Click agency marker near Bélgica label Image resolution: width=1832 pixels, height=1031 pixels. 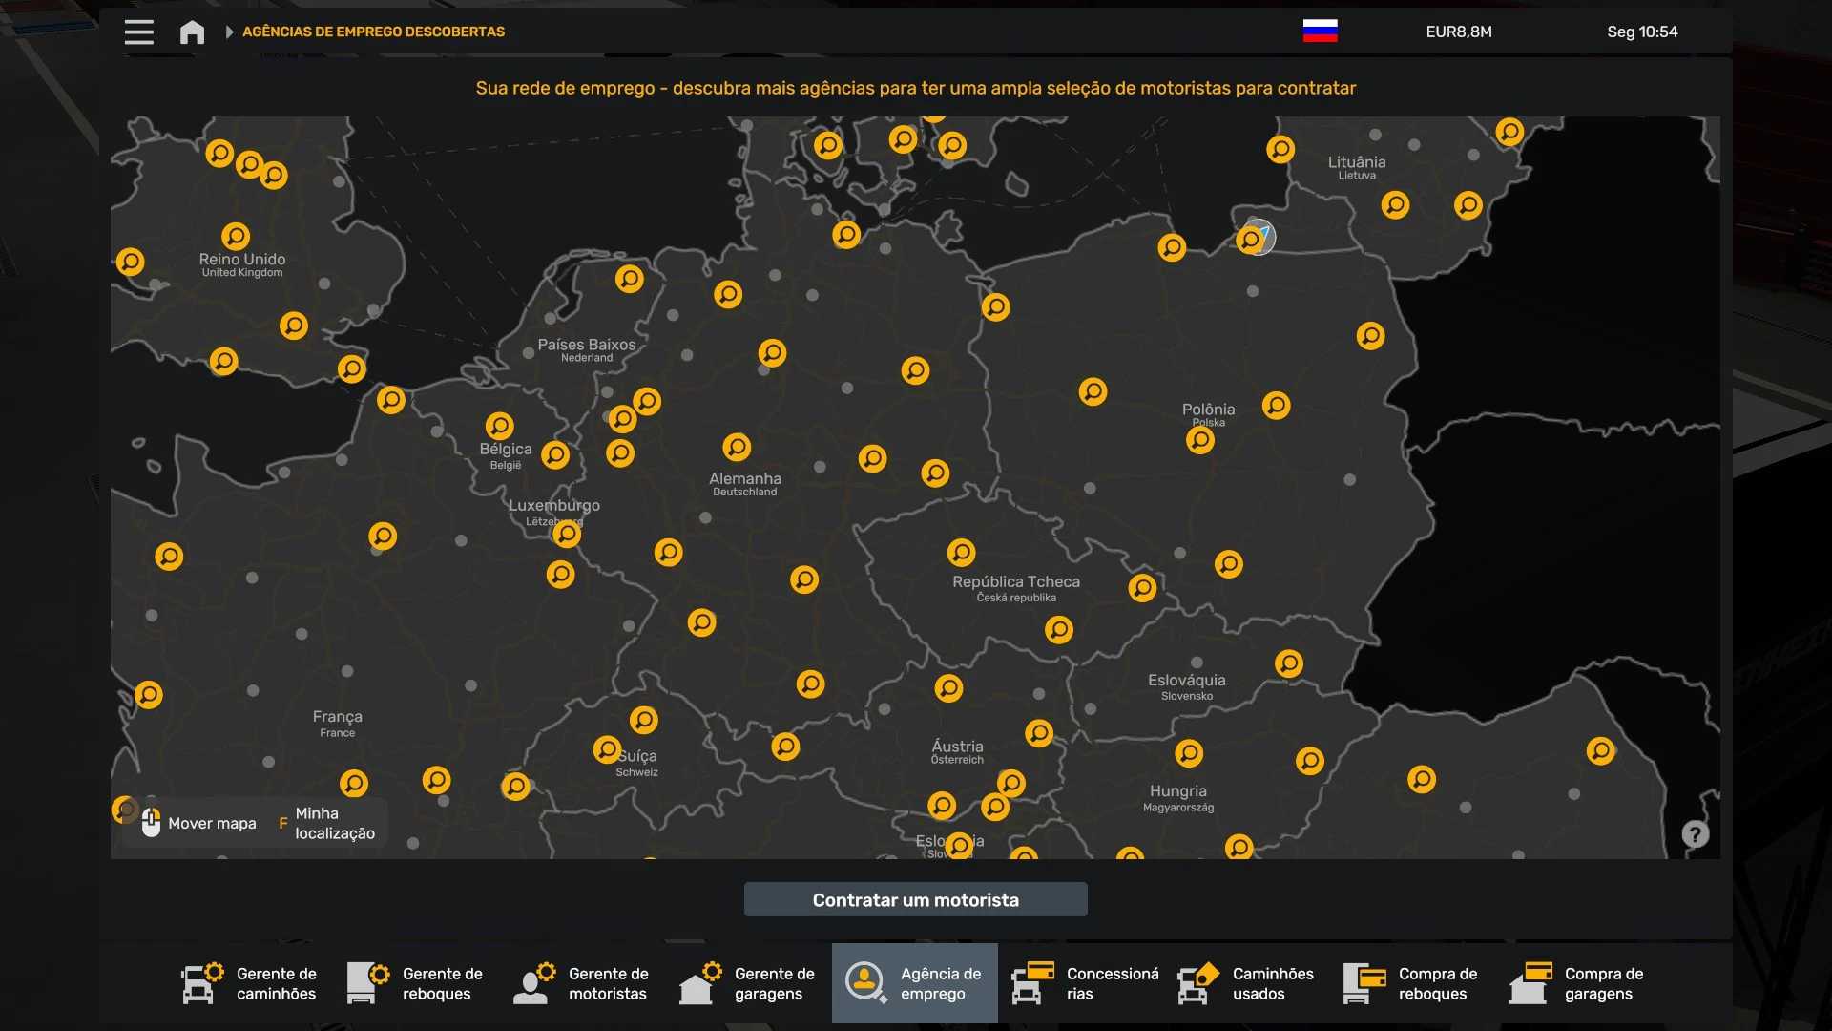pyautogui.click(x=500, y=426)
